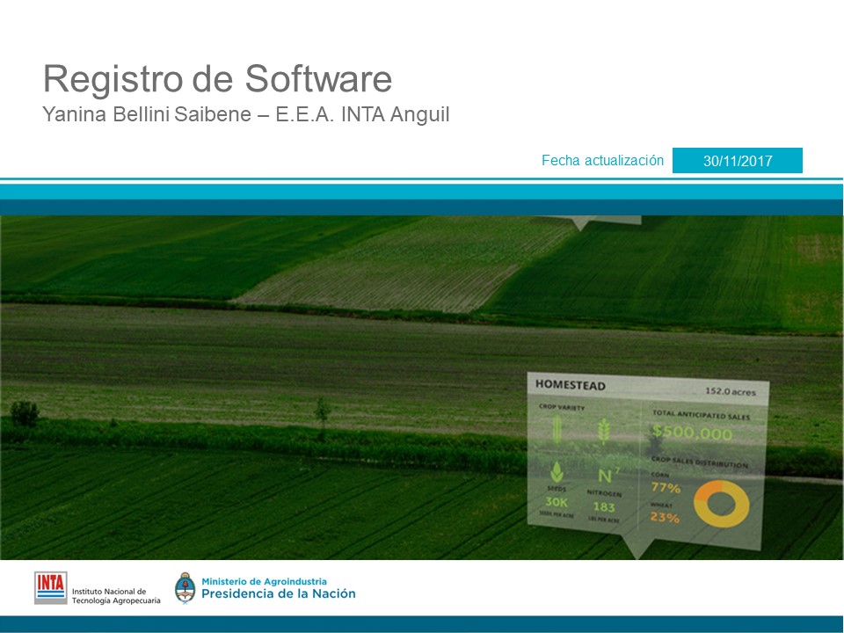Click the 77% corn percentage
844x633 pixels.
coord(665,488)
